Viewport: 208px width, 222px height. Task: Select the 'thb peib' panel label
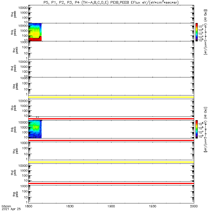(14, 130)
